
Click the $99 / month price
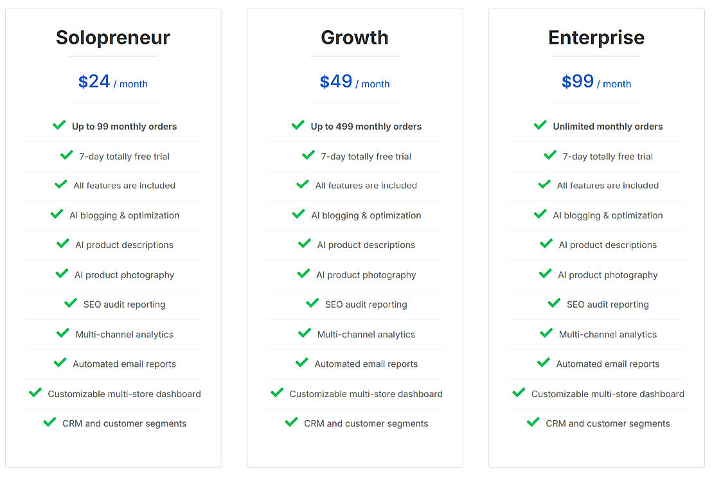pyautogui.click(x=596, y=82)
